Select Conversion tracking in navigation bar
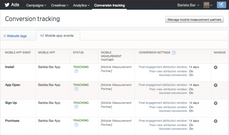This screenshot has width=229, height=135. [110, 6]
